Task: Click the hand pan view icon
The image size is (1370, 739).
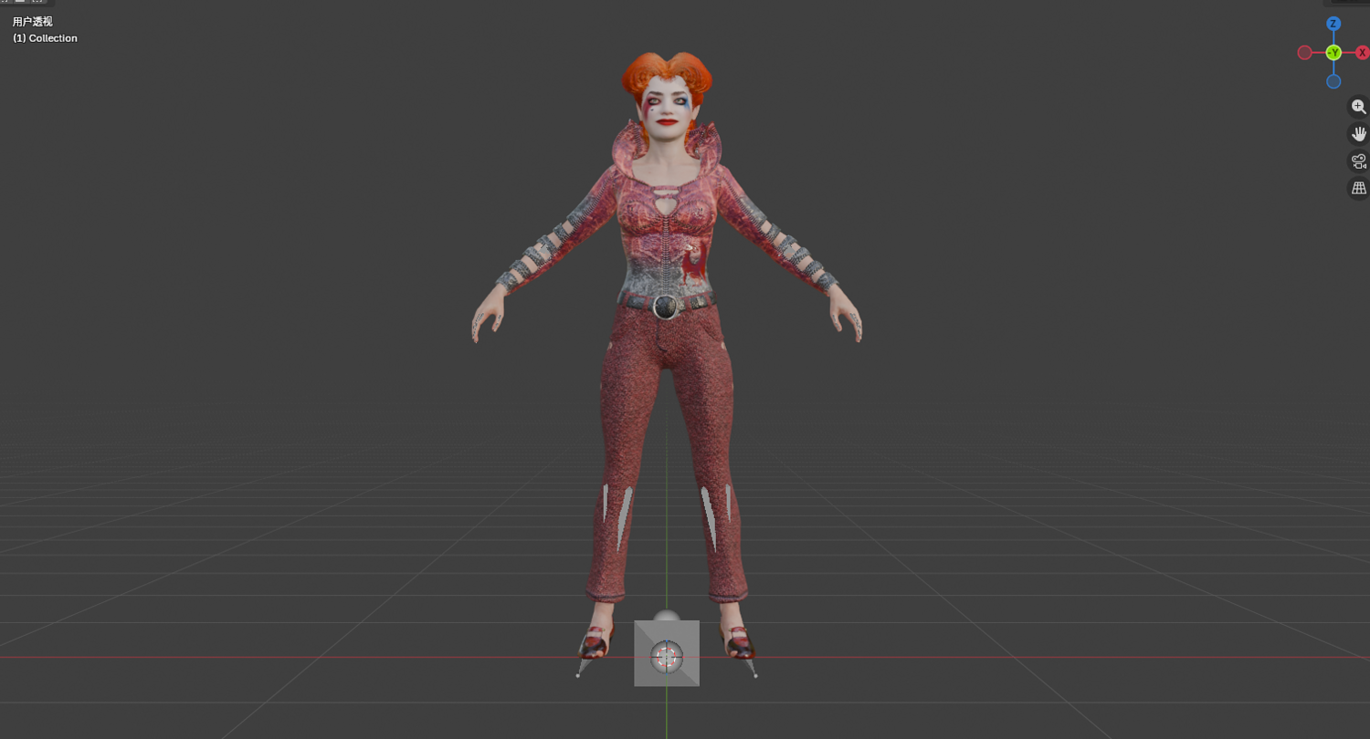Action: click(1359, 134)
